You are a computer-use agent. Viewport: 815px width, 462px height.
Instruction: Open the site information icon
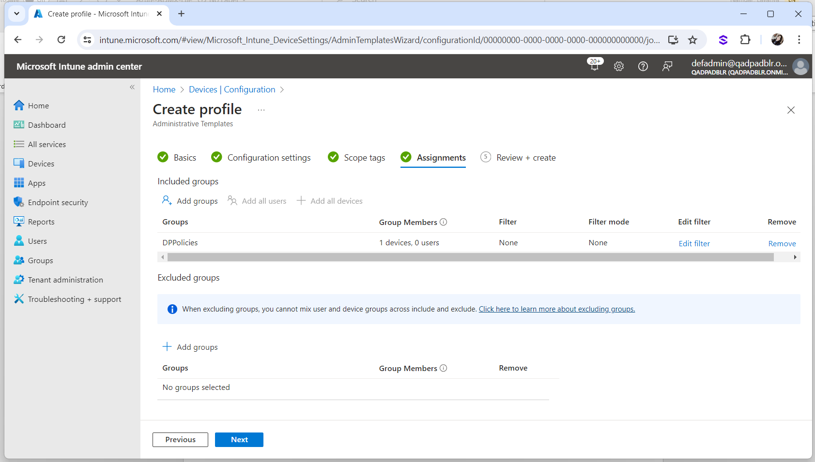(x=87, y=40)
